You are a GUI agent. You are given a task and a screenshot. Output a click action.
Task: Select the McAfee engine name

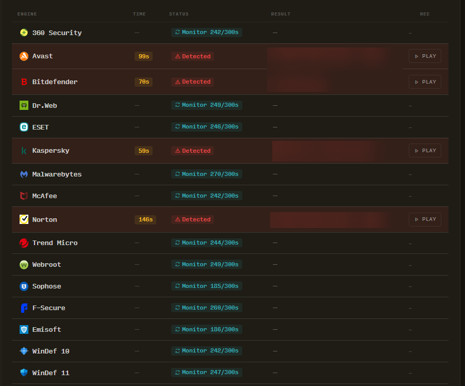click(44, 196)
